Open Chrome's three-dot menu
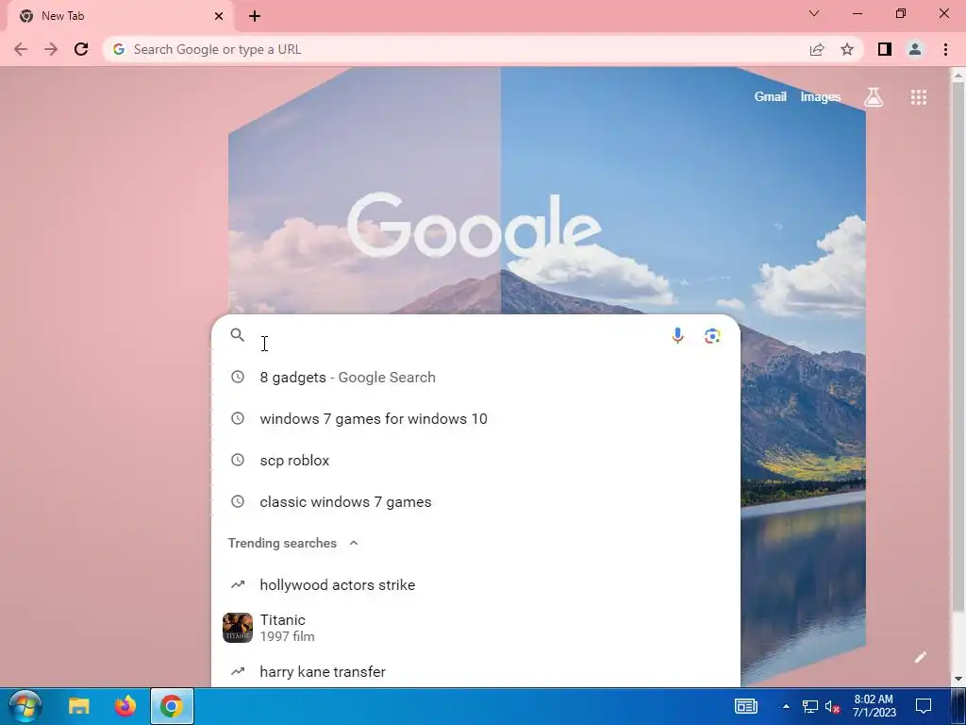This screenshot has height=725, width=966. (945, 49)
